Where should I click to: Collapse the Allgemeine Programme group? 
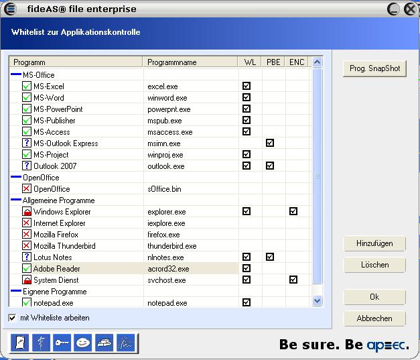(x=16, y=200)
